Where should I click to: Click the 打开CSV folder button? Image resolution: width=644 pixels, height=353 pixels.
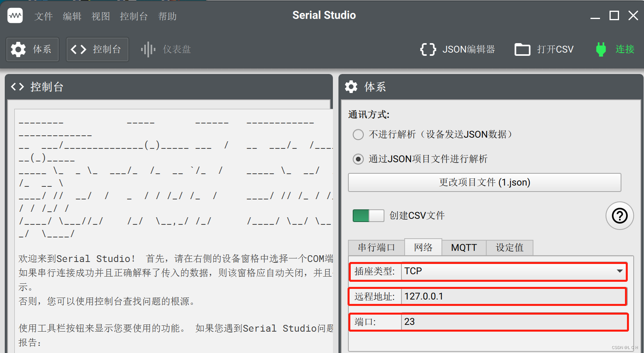click(544, 49)
